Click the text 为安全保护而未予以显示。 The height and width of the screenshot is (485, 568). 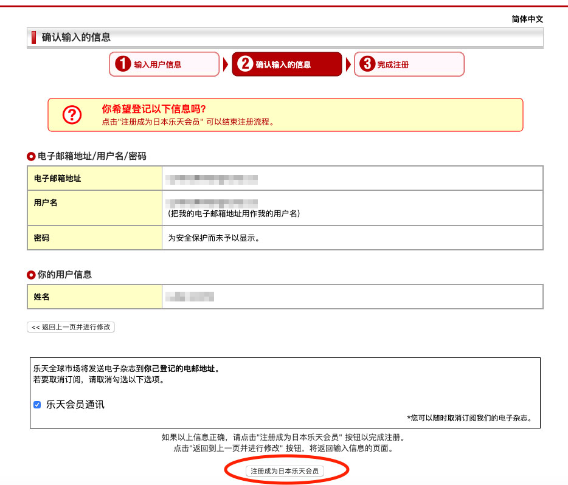[x=213, y=238]
